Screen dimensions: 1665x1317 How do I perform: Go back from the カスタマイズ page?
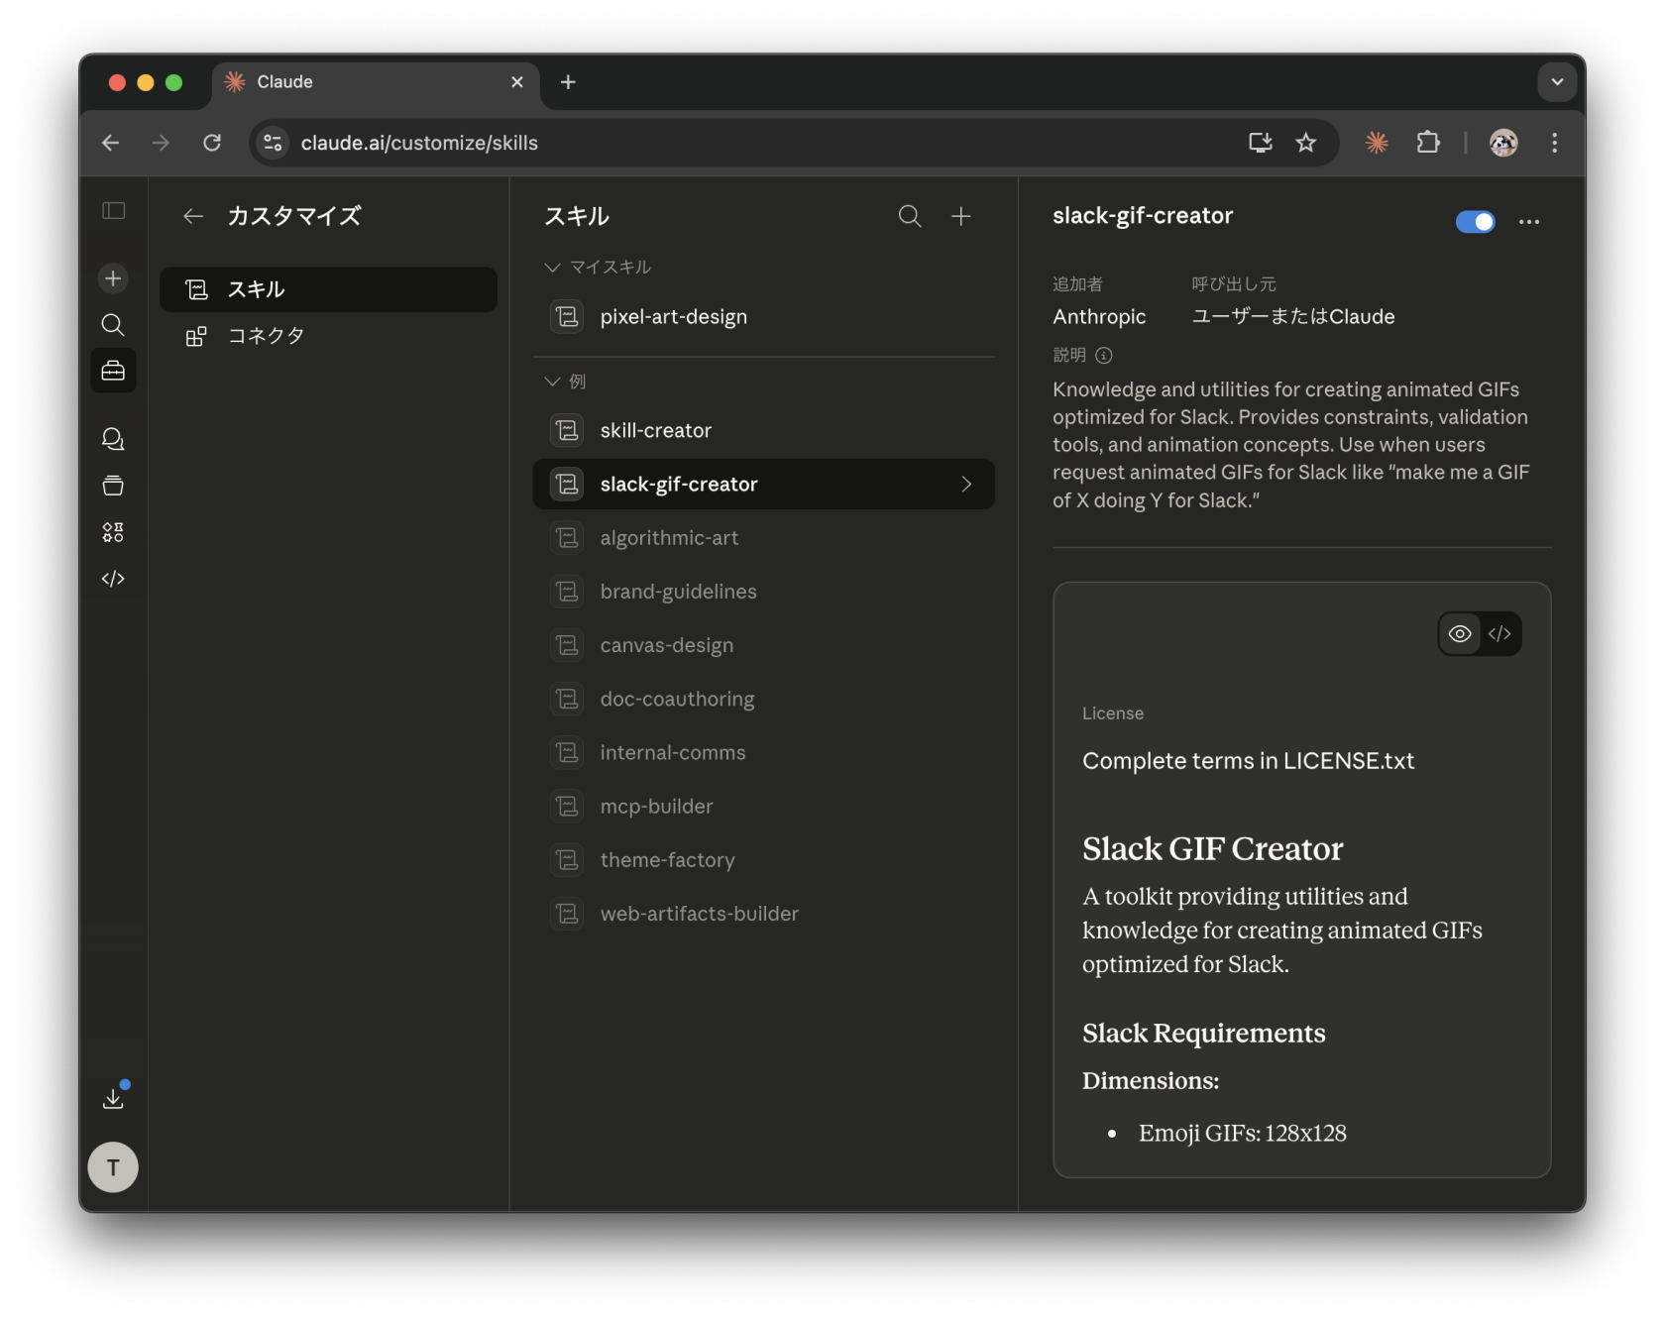(x=193, y=216)
